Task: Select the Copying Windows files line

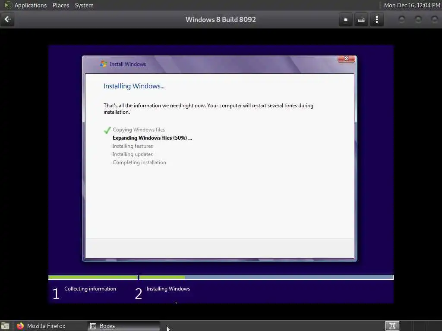Action: pos(139,130)
